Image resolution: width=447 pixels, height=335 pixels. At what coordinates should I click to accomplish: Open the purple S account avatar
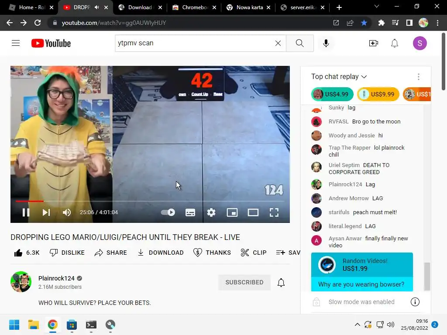pyautogui.click(x=419, y=43)
